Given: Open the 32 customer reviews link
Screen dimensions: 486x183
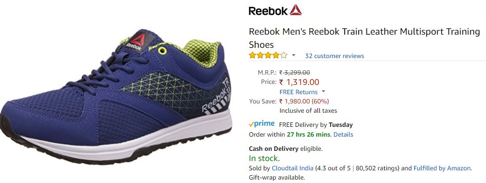Looking at the screenshot, I should click(x=334, y=56).
